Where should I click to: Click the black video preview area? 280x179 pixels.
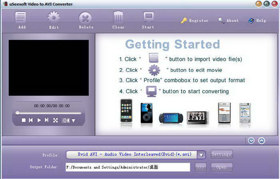[49, 68]
